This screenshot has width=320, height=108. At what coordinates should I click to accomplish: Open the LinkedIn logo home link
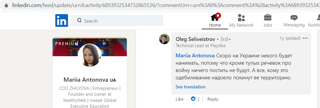(62, 20)
